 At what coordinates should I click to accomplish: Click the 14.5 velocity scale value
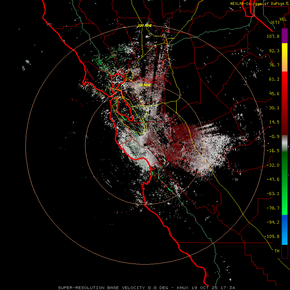(x=274, y=122)
